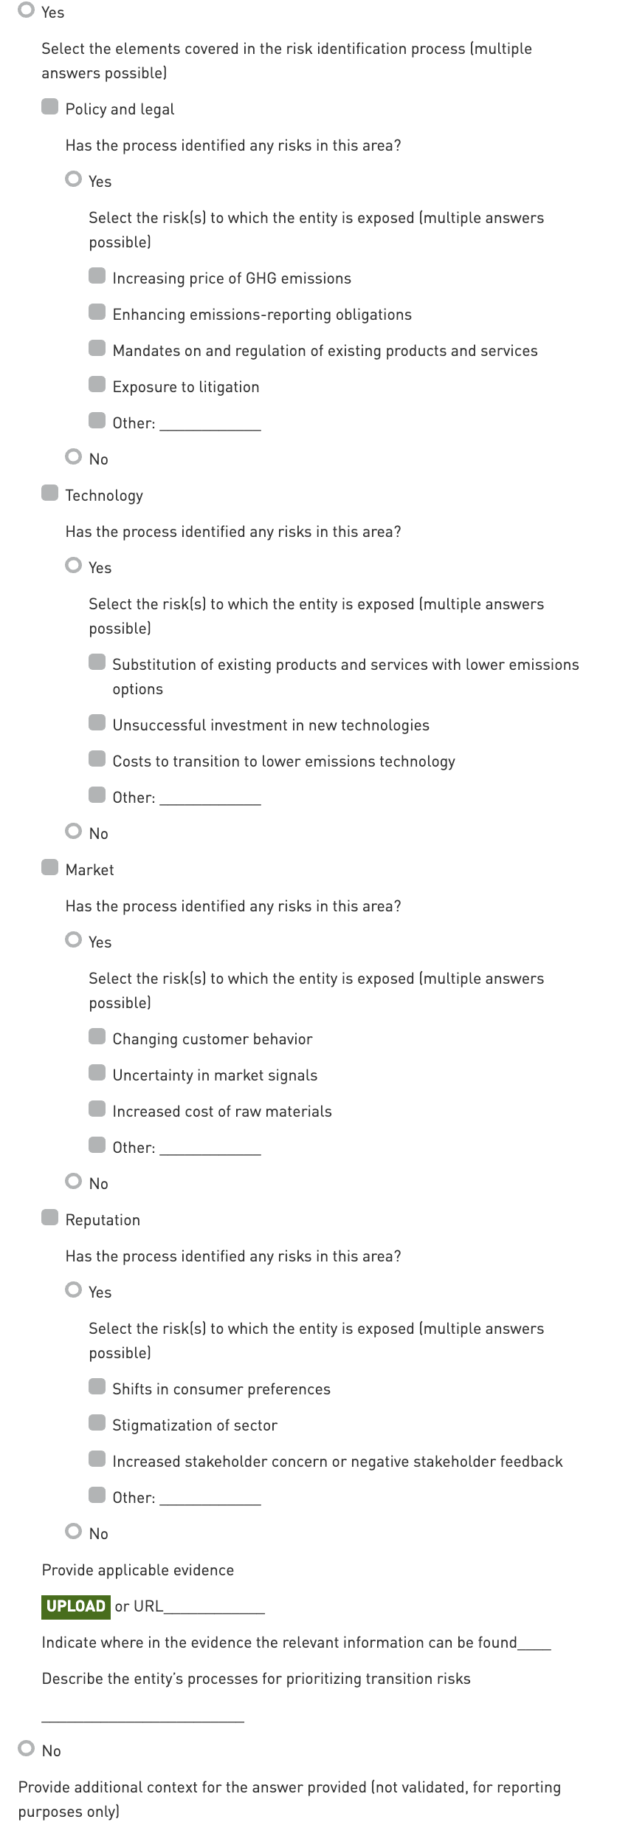Screen dimensions: 617x1839
Task: Choose No under Technology risks
Action: coord(73,832)
